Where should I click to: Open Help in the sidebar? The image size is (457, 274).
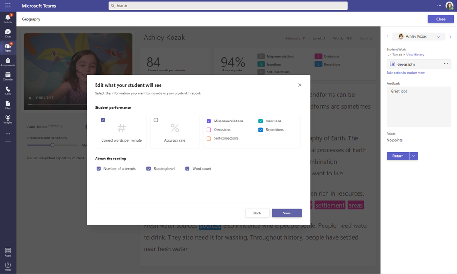tap(8, 266)
